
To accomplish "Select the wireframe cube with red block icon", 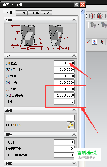I will pyautogui.click(x=100, y=16).
